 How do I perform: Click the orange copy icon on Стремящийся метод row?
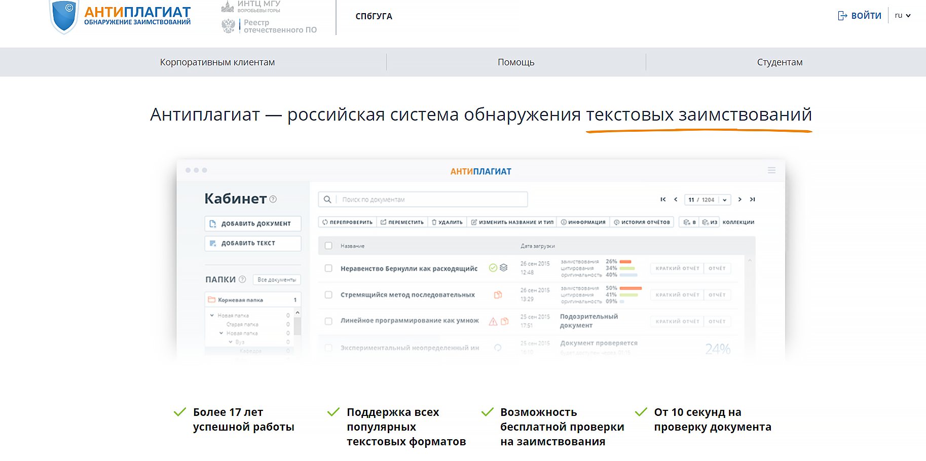(x=498, y=295)
